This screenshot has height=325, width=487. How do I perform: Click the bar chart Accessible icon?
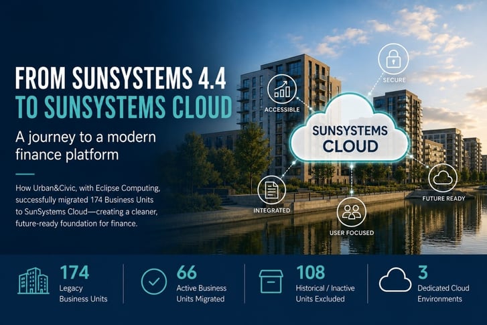coord(282,89)
